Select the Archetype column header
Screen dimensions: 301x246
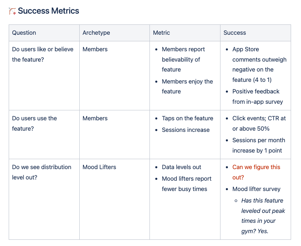[115, 33]
